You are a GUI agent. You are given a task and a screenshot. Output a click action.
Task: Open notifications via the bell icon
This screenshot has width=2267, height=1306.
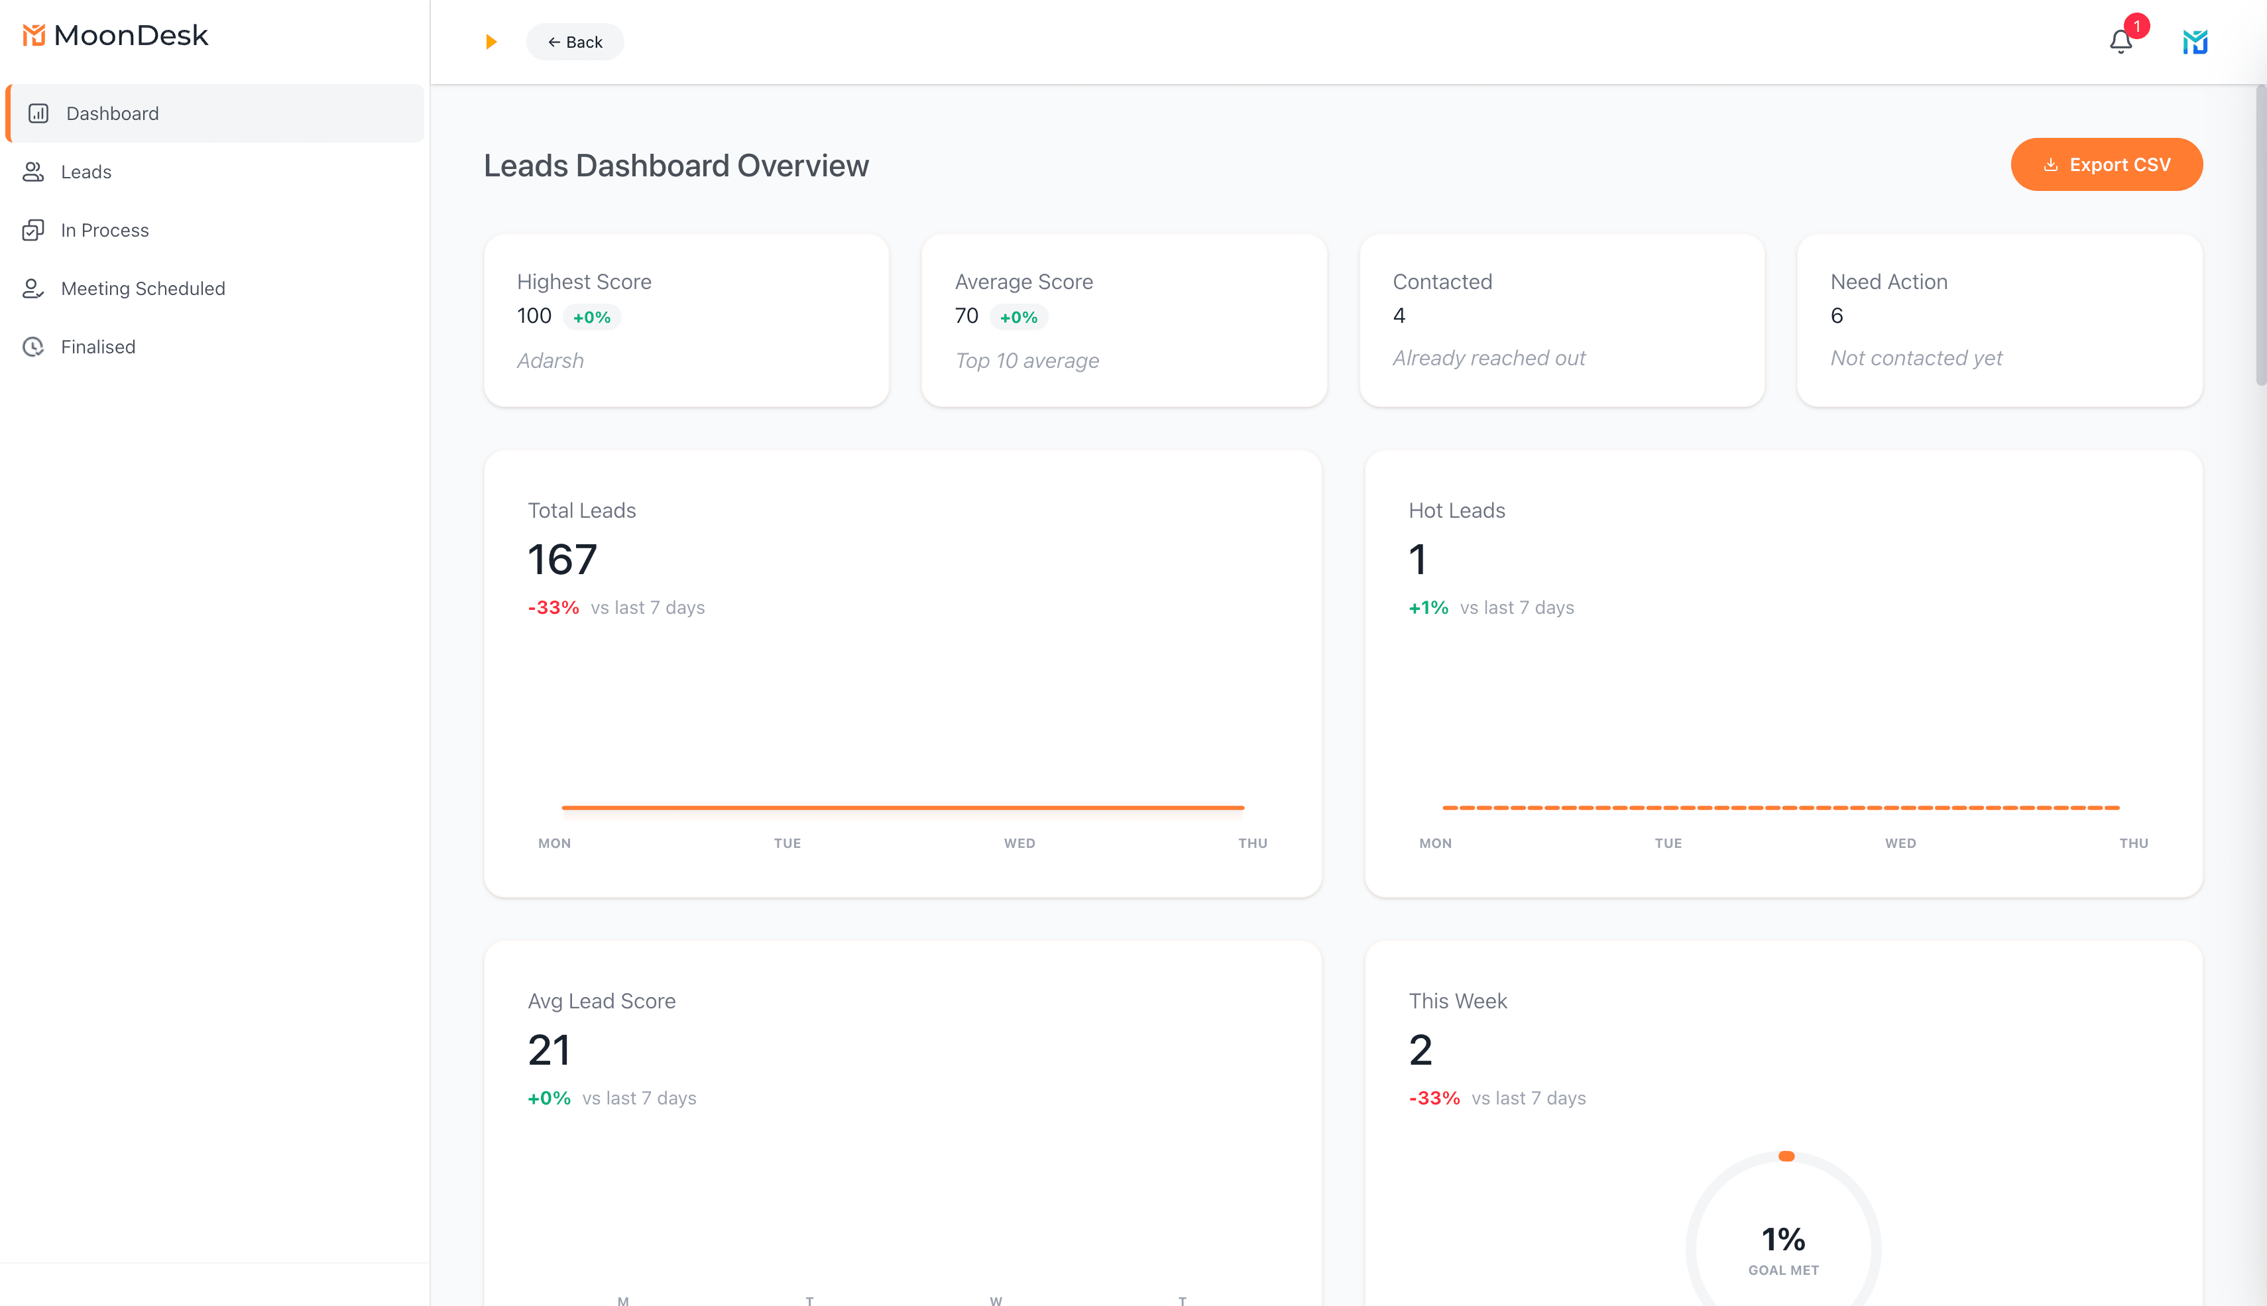coord(2120,41)
